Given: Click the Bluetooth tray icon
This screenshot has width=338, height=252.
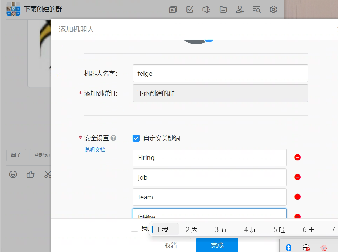Looking at the screenshot, I should [x=288, y=248].
